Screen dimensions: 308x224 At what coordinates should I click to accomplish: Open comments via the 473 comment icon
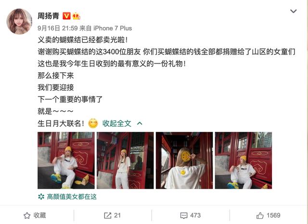191,215
